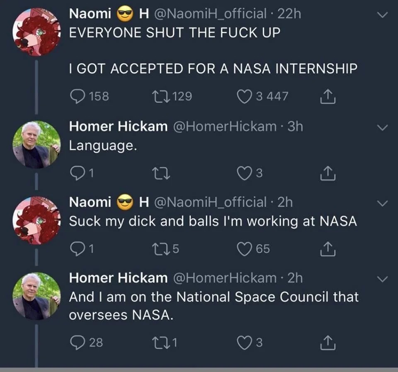The width and height of the screenshot is (398, 372).
Task: Open the options menu on the last tweet
Action: click(381, 280)
